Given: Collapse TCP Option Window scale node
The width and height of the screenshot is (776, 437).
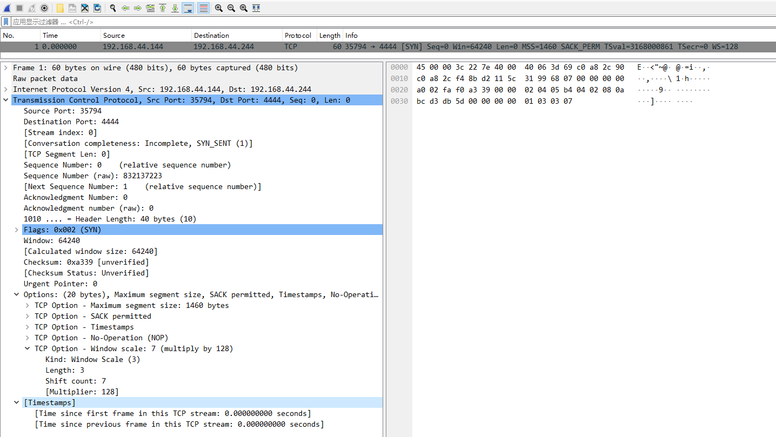Looking at the screenshot, I should [x=28, y=348].
